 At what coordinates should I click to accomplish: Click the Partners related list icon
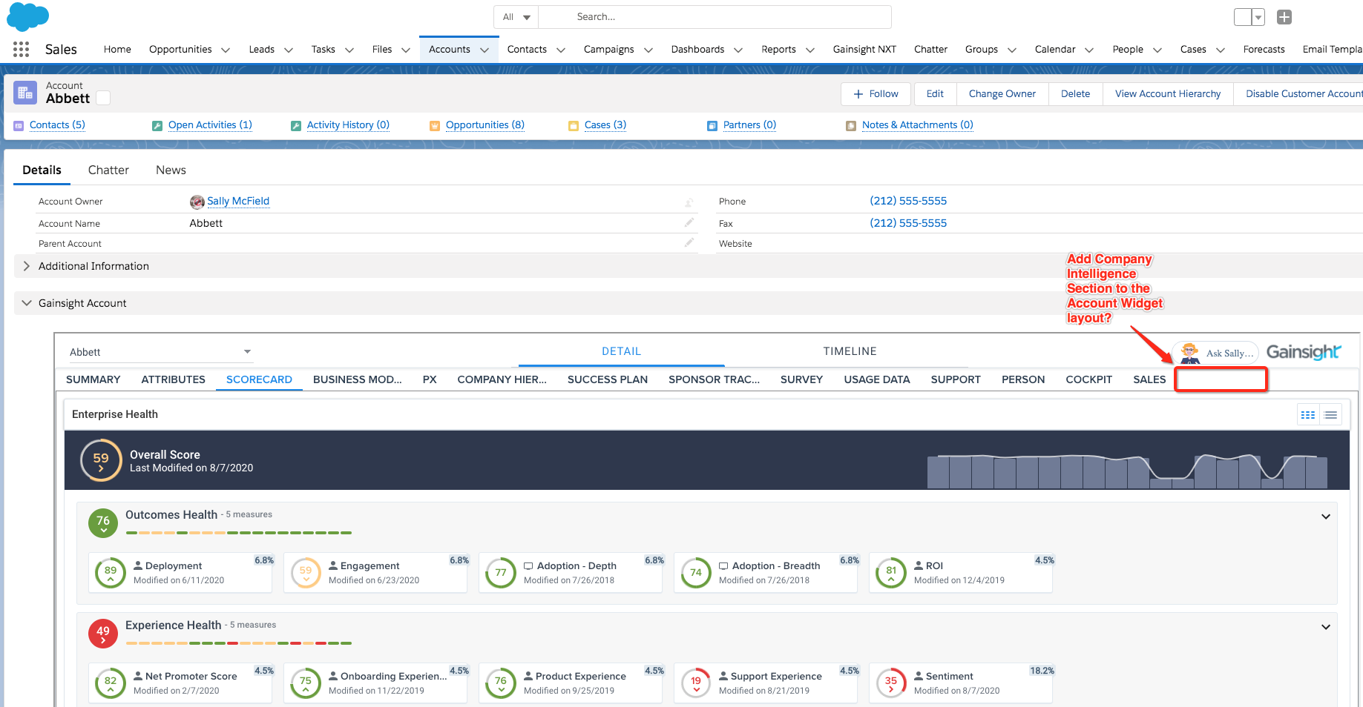[712, 126]
